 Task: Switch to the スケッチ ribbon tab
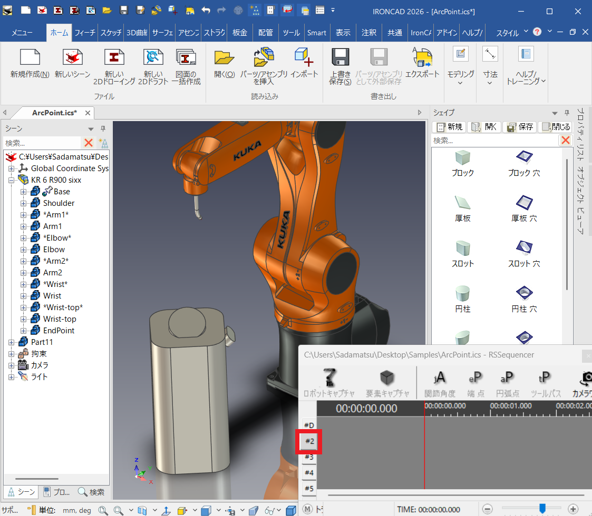[111, 33]
